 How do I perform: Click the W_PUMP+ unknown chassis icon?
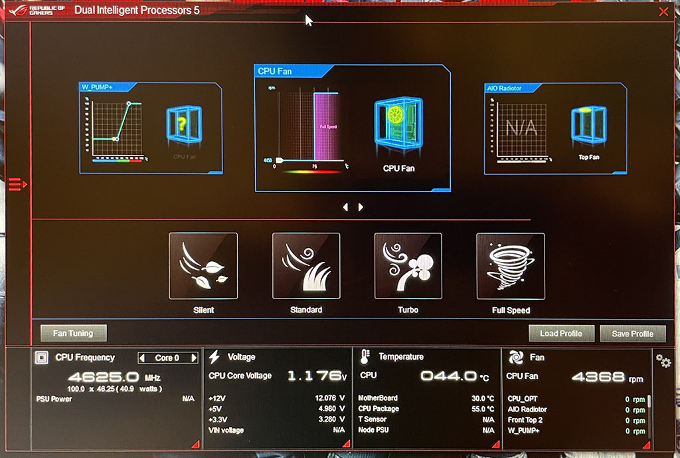pos(184,125)
